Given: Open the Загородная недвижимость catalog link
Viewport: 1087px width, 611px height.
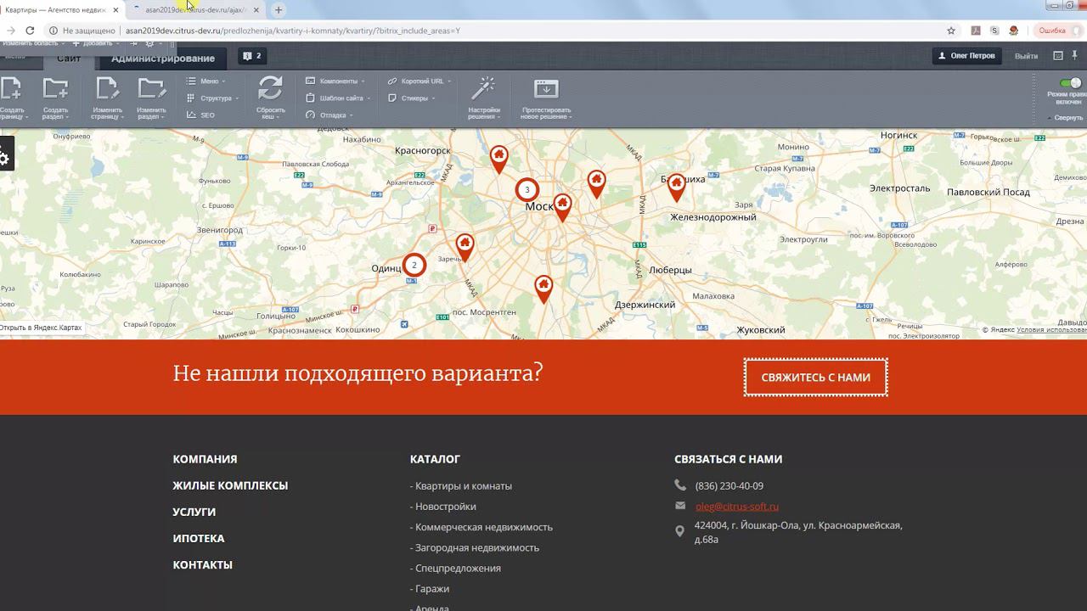Looking at the screenshot, I should coord(476,547).
